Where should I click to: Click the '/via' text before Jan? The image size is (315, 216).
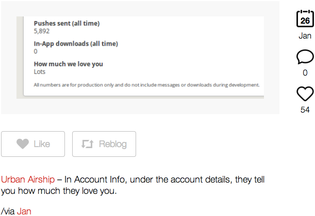click(8, 211)
